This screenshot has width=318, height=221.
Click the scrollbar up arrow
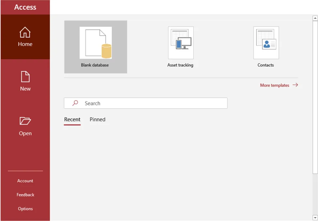315,18
